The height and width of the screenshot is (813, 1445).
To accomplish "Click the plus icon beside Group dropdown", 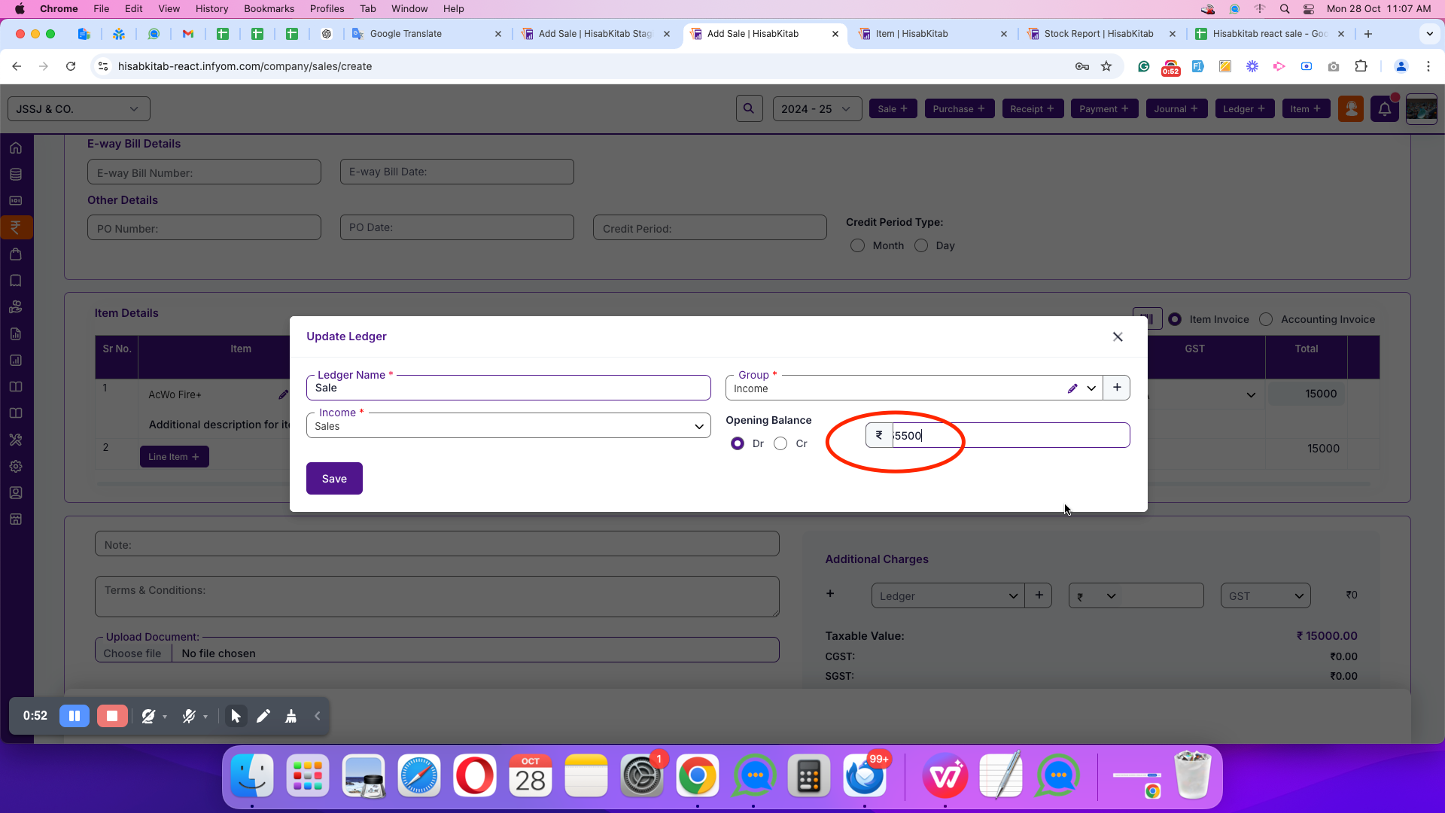I will tap(1117, 388).
